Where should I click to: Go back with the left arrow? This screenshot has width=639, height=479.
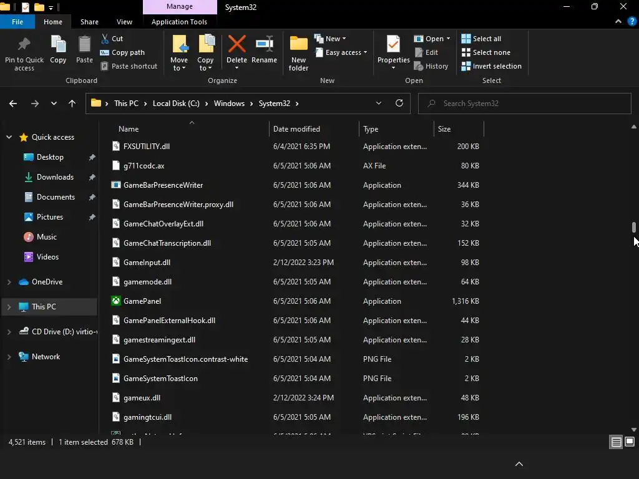(13, 104)
